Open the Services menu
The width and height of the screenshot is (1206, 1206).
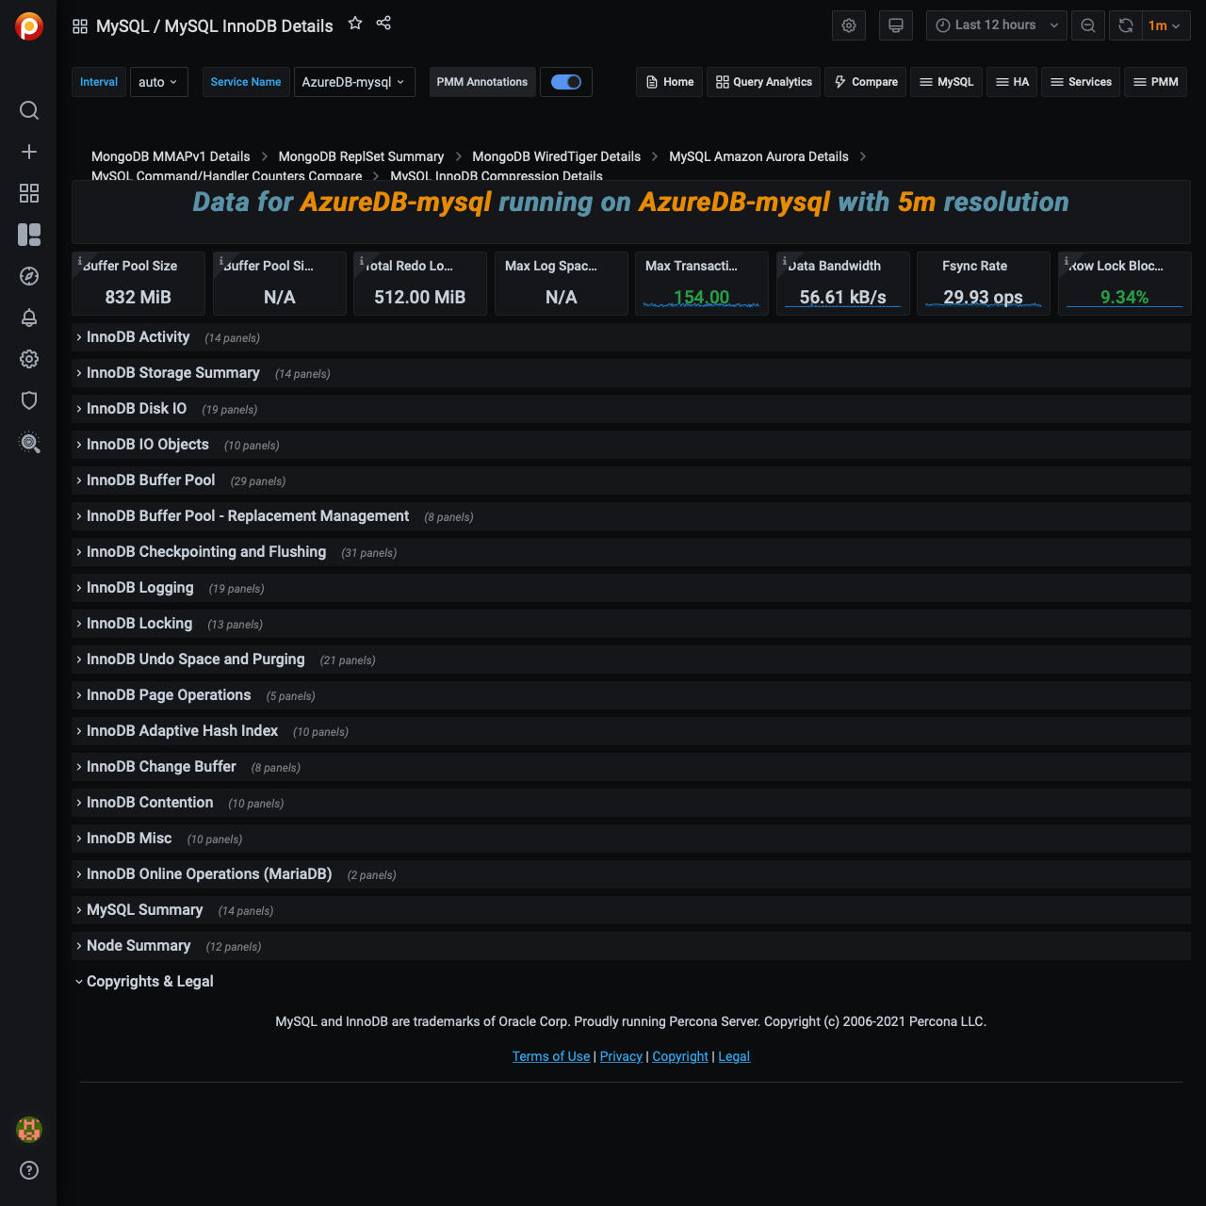tap(1081, 82)
